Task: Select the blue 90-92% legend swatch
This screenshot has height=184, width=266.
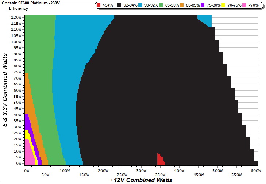Action: (141, 5)
